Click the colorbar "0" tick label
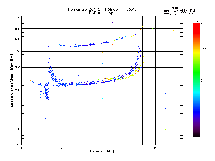The height and width of the screenshot is (161, 215). click(202, 81)
